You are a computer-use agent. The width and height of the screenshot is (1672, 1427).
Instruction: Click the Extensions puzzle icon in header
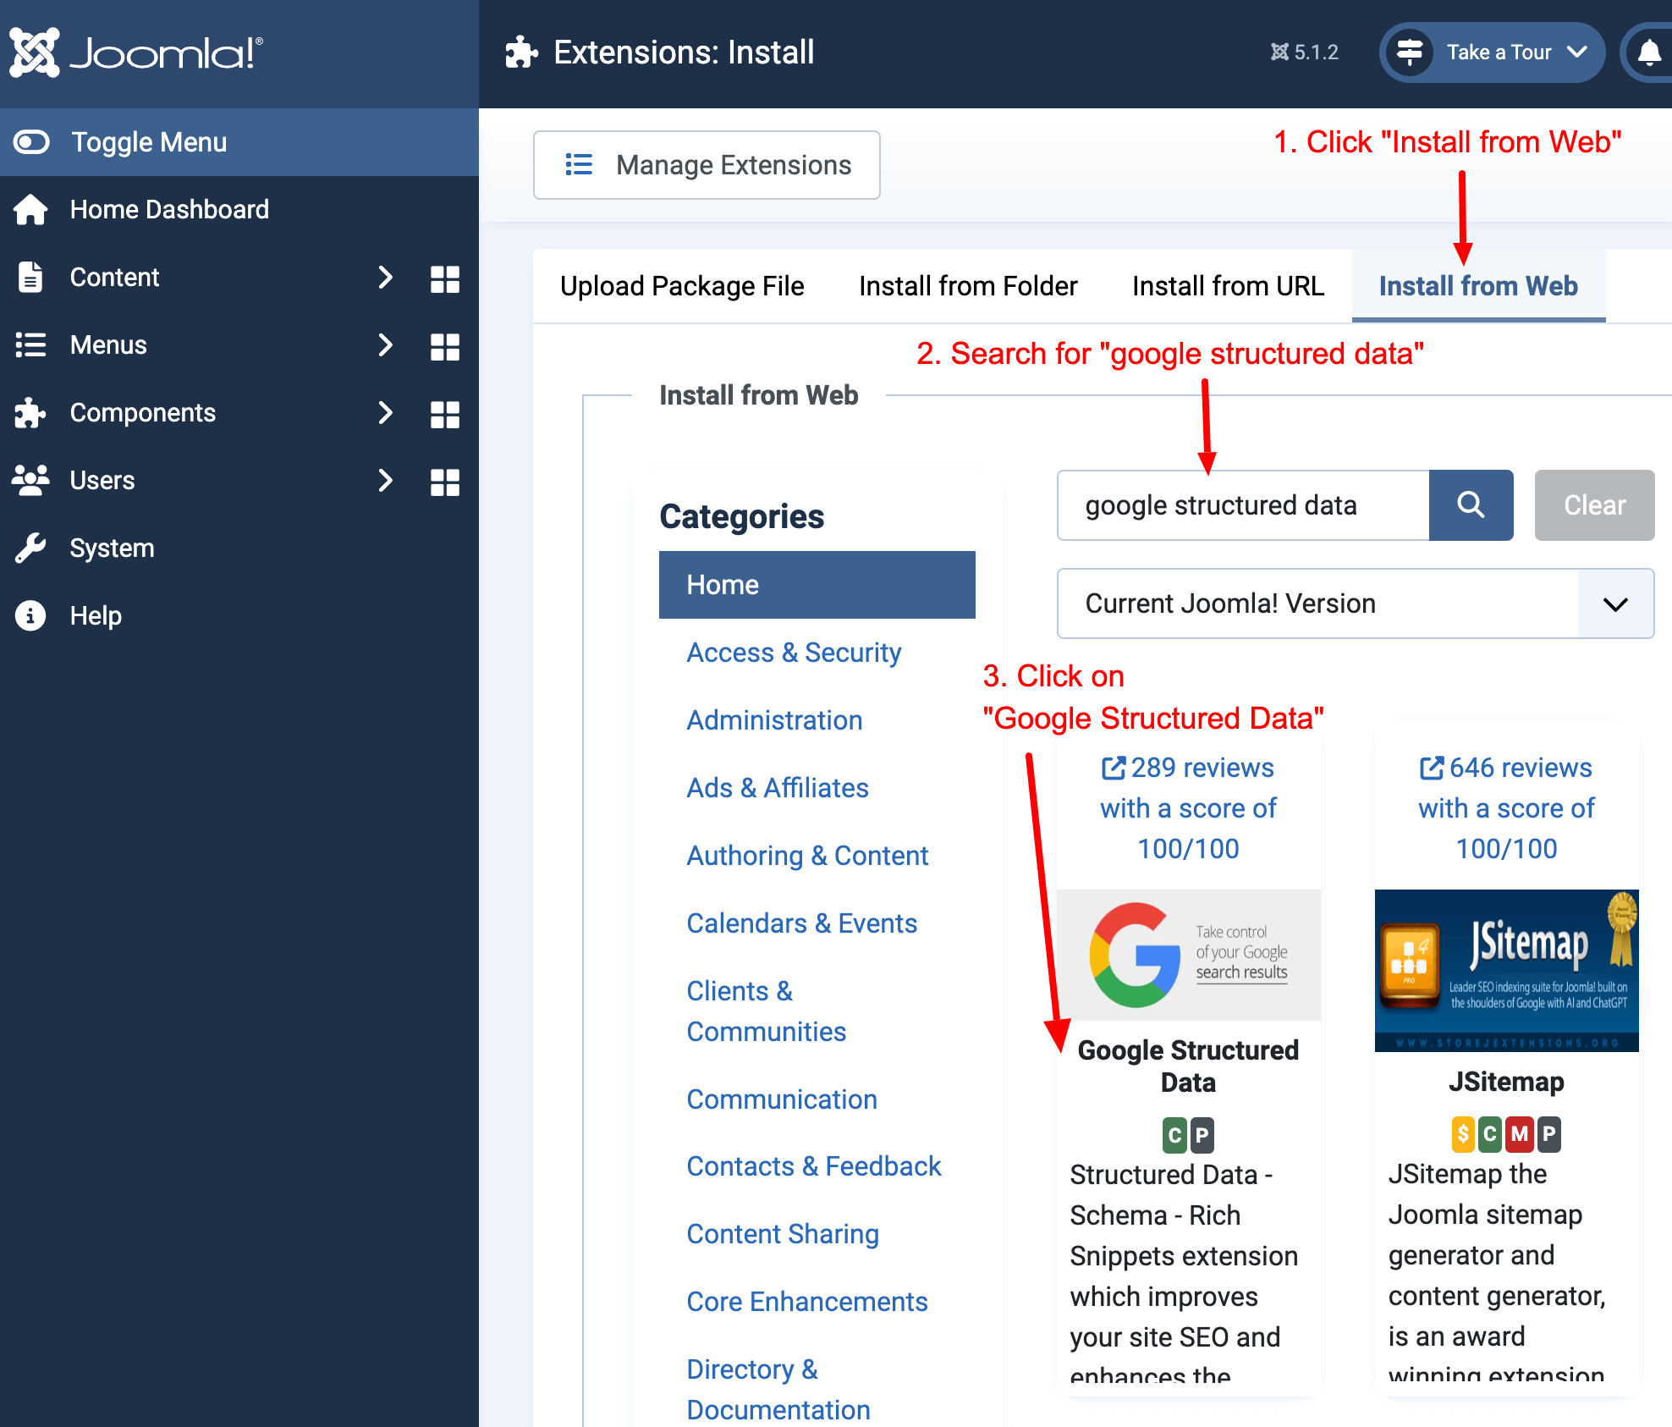pos(521,52)
